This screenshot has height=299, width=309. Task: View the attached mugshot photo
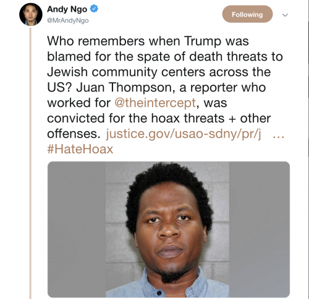coord(167,229)
